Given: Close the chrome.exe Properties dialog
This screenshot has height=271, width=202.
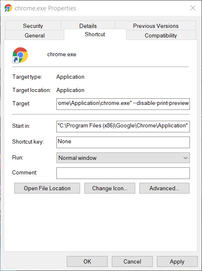Looking at the screenshot, I should pyautogui.click(x=193, y=8).
